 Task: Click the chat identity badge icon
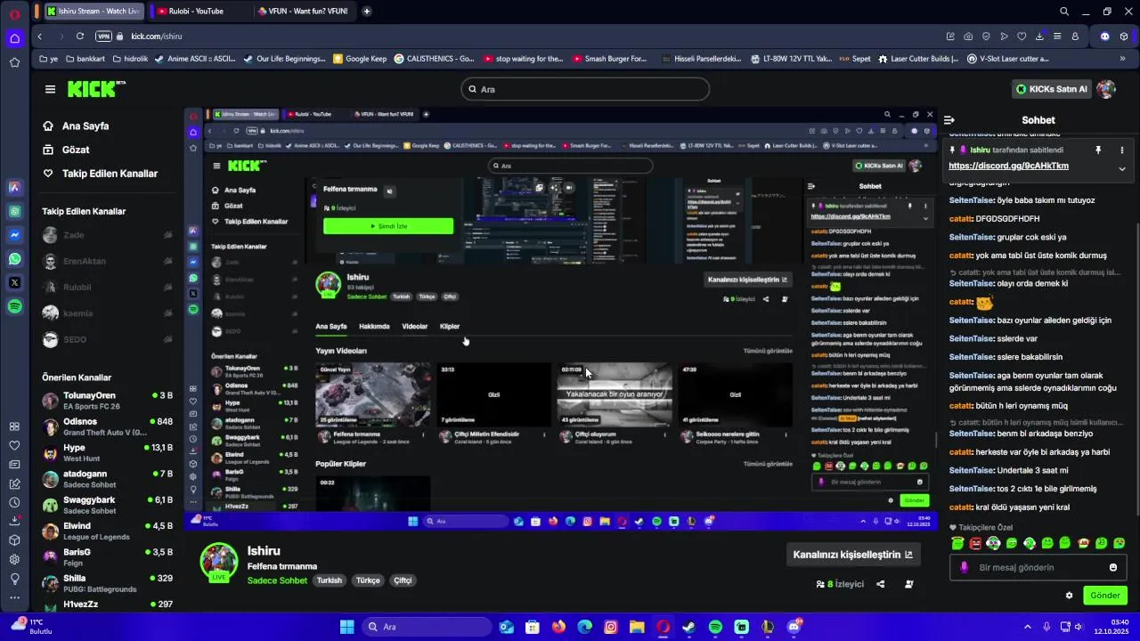[964, 567]
